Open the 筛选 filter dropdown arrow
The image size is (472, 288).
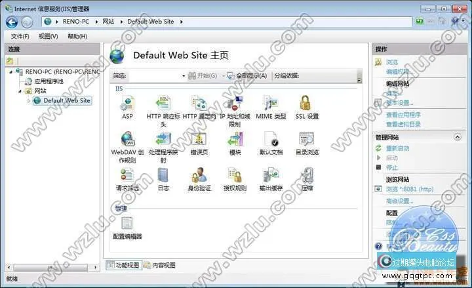click(x=184, y=76)
